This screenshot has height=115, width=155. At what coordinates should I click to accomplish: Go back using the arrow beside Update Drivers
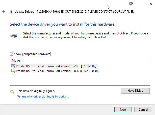4,11
